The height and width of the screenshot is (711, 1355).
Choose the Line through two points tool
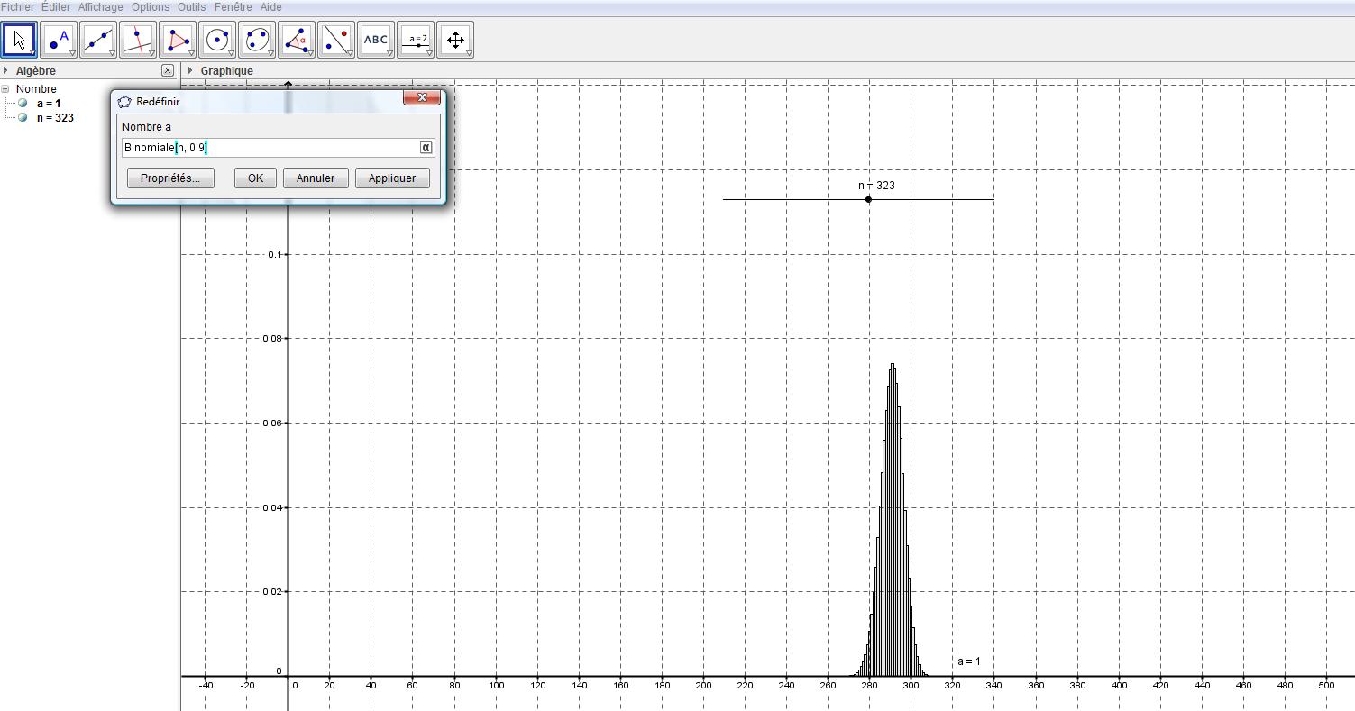98,40
